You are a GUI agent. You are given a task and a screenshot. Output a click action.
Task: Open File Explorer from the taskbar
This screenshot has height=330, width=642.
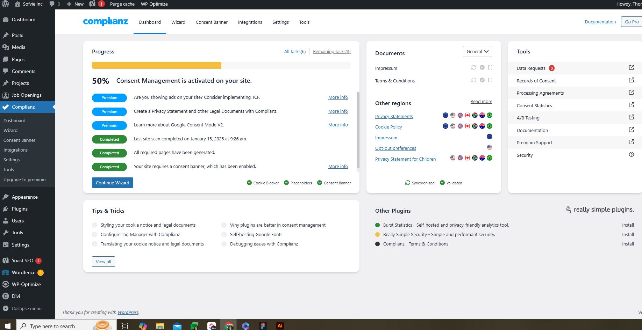[x=160, y=326]
